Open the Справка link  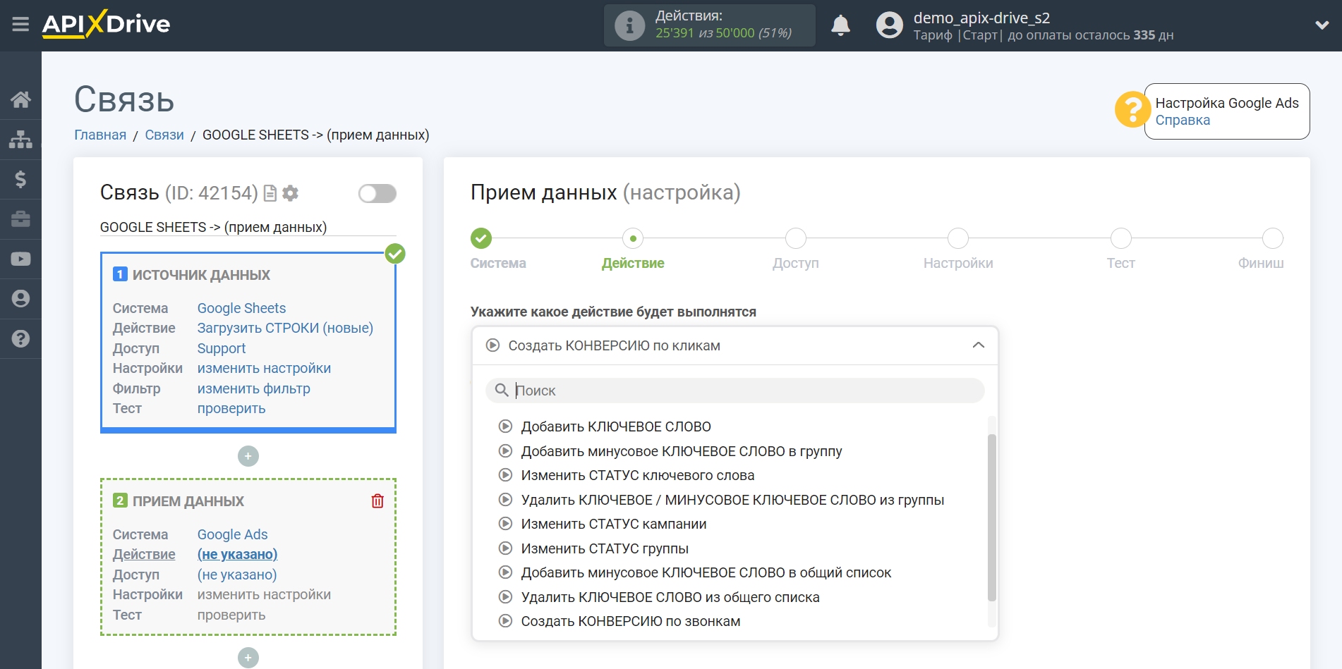(x=1183, y=120)
